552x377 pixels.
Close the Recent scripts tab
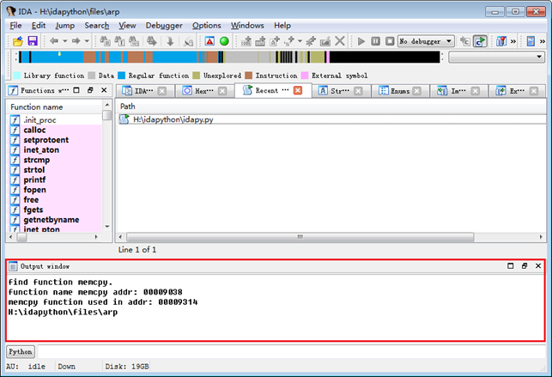pyautogui.click(x=298, y=91)
